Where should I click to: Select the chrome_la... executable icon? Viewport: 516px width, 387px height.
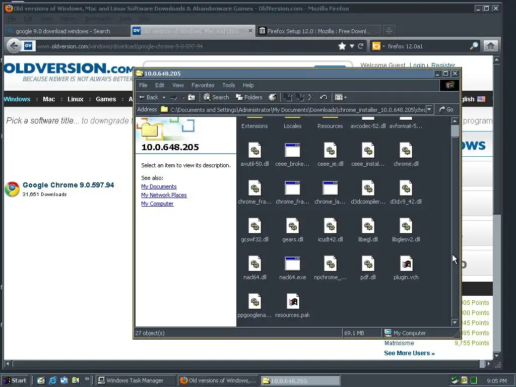[331, 188]
